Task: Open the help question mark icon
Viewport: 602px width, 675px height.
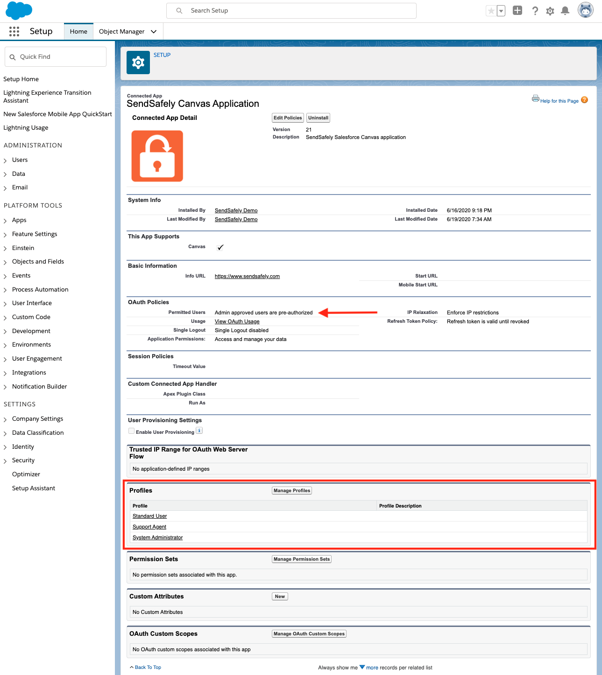Action: coord(535,11)
